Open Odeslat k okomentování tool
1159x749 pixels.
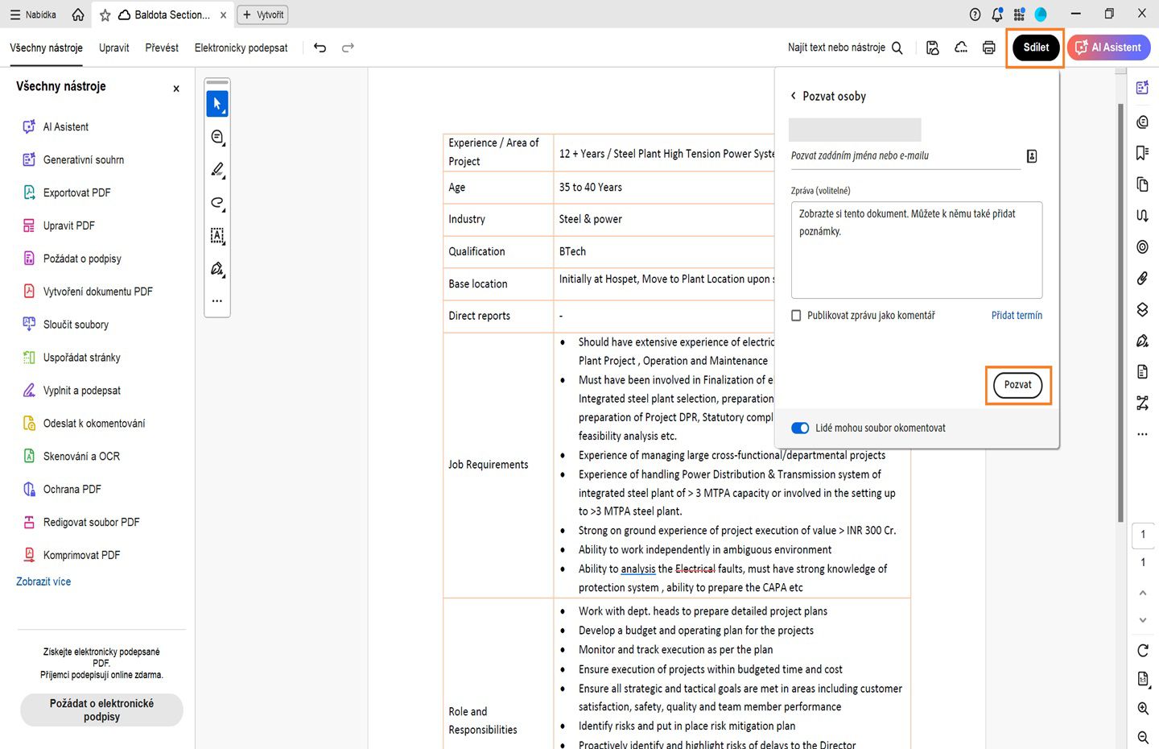(84, 424)
